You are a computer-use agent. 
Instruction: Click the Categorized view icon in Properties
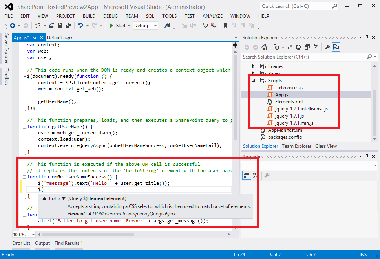tap(247, 175)
